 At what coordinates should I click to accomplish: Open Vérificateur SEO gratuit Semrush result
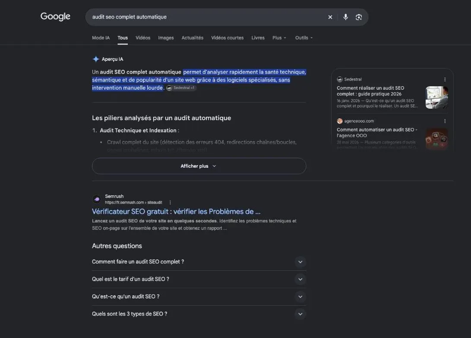tap(176, 211)
